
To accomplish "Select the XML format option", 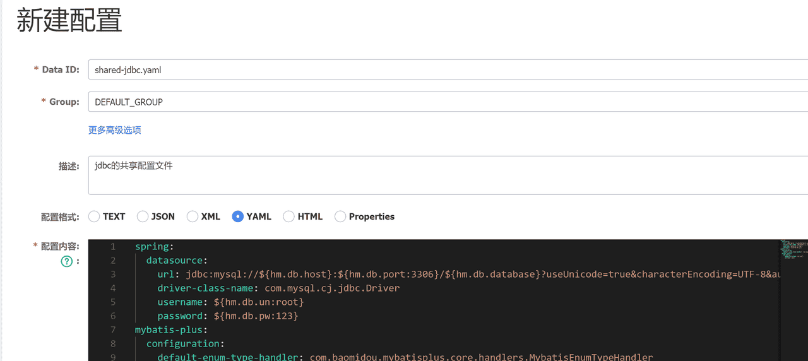I will 193,216.
